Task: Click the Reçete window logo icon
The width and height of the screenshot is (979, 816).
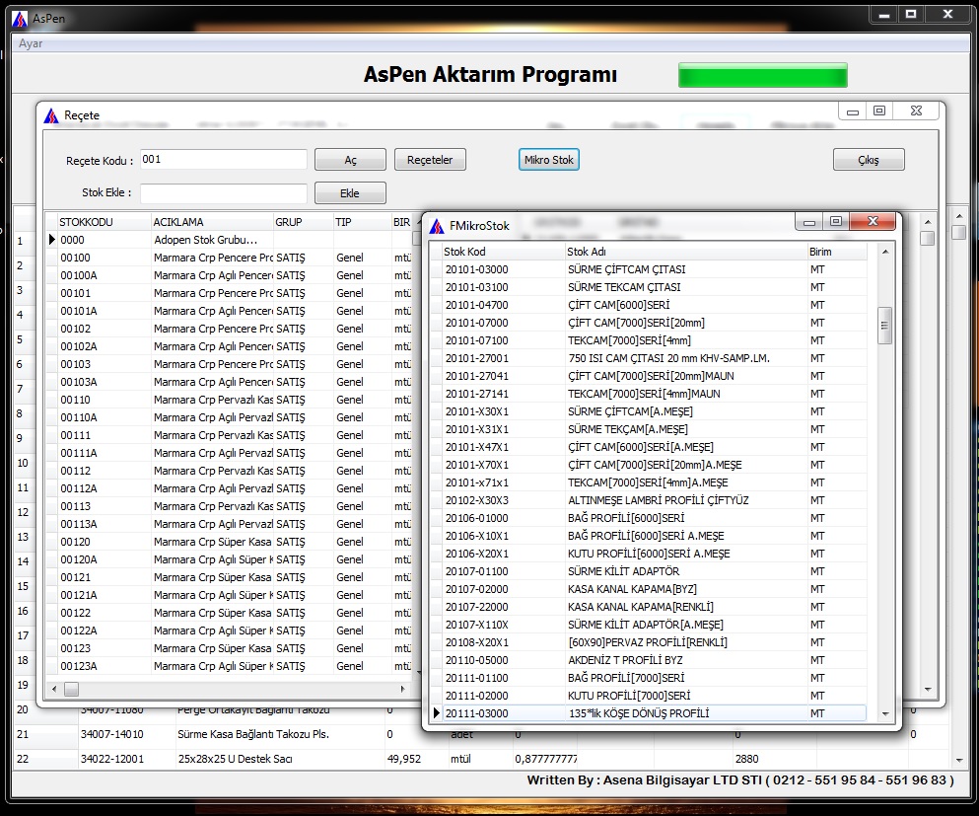Action: tap(51, 115)
